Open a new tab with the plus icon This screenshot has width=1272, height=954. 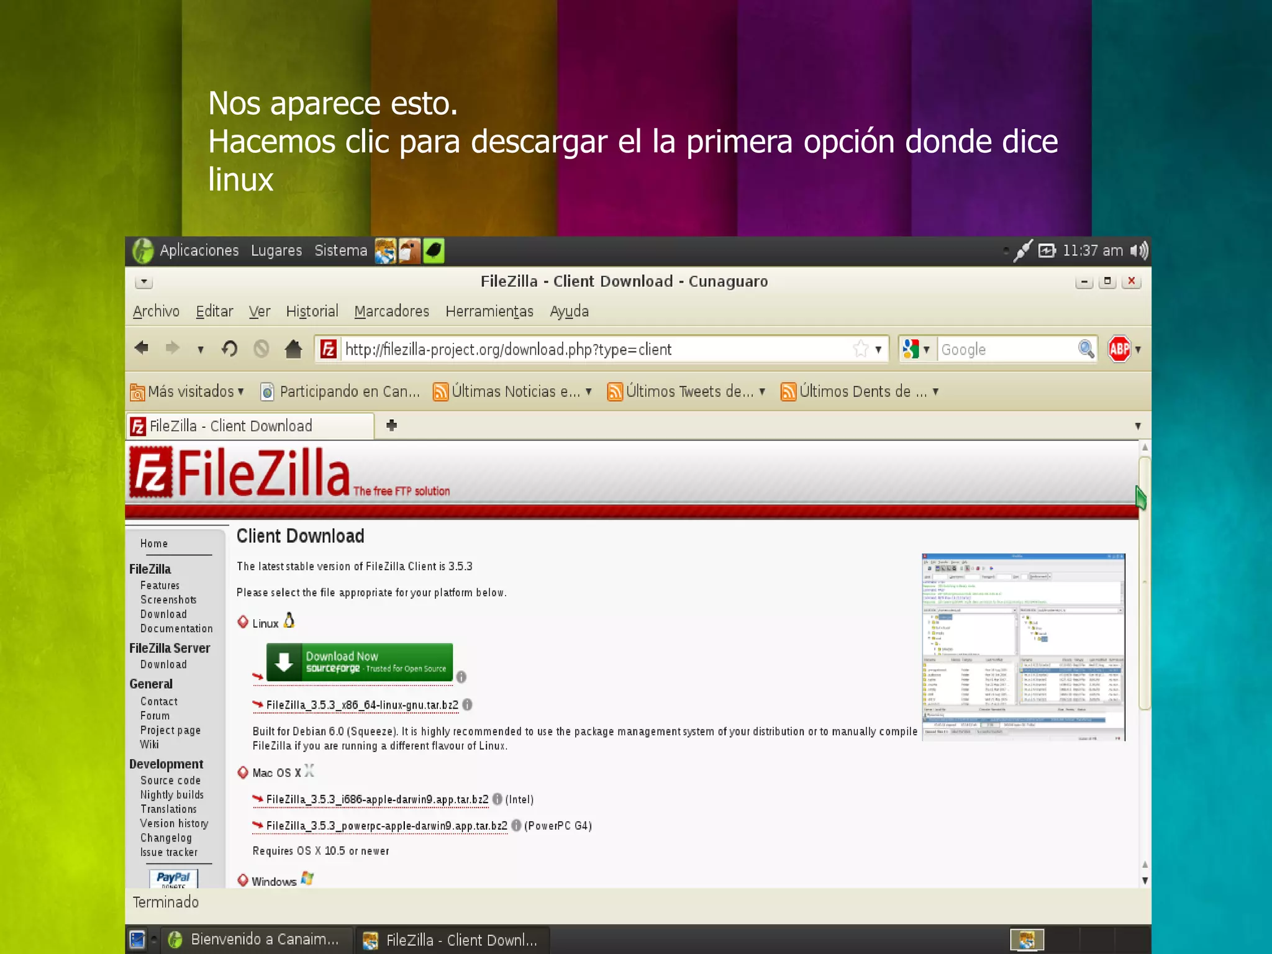tap(391, 425)
